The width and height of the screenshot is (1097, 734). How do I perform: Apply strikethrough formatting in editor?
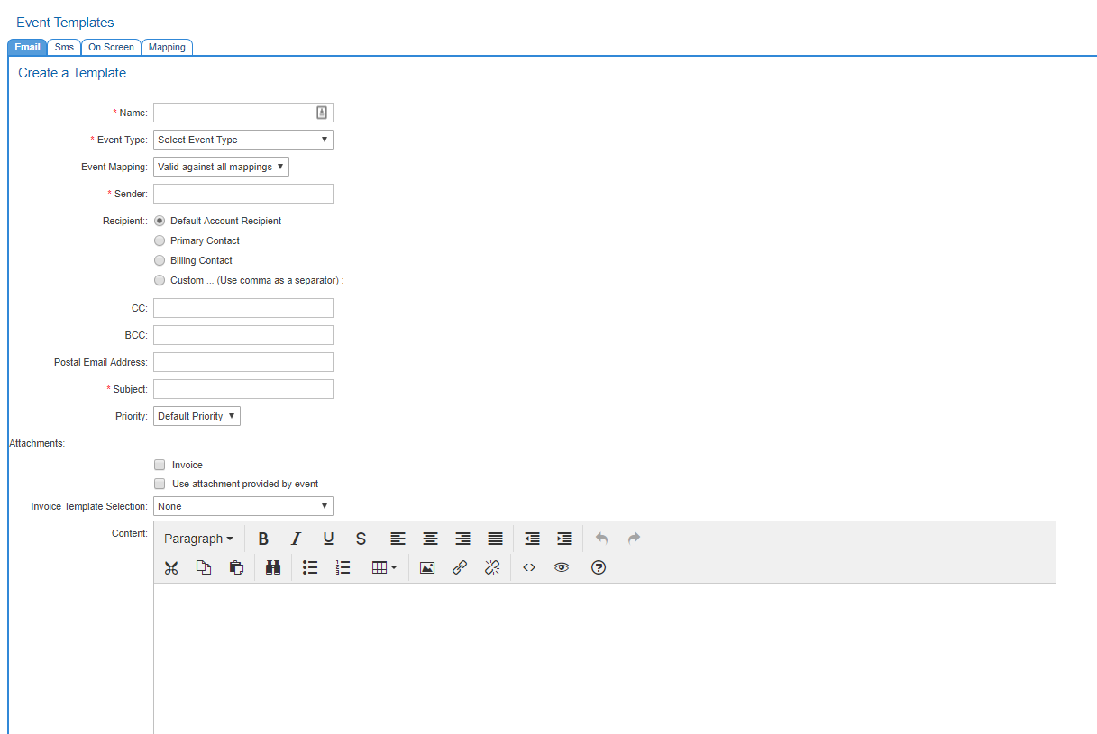(361, 539)
